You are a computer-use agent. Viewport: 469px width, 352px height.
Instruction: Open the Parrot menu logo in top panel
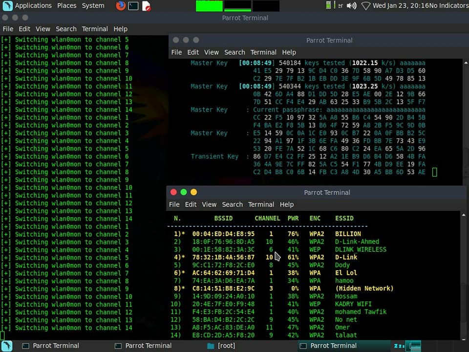click(x=7, y=6)
